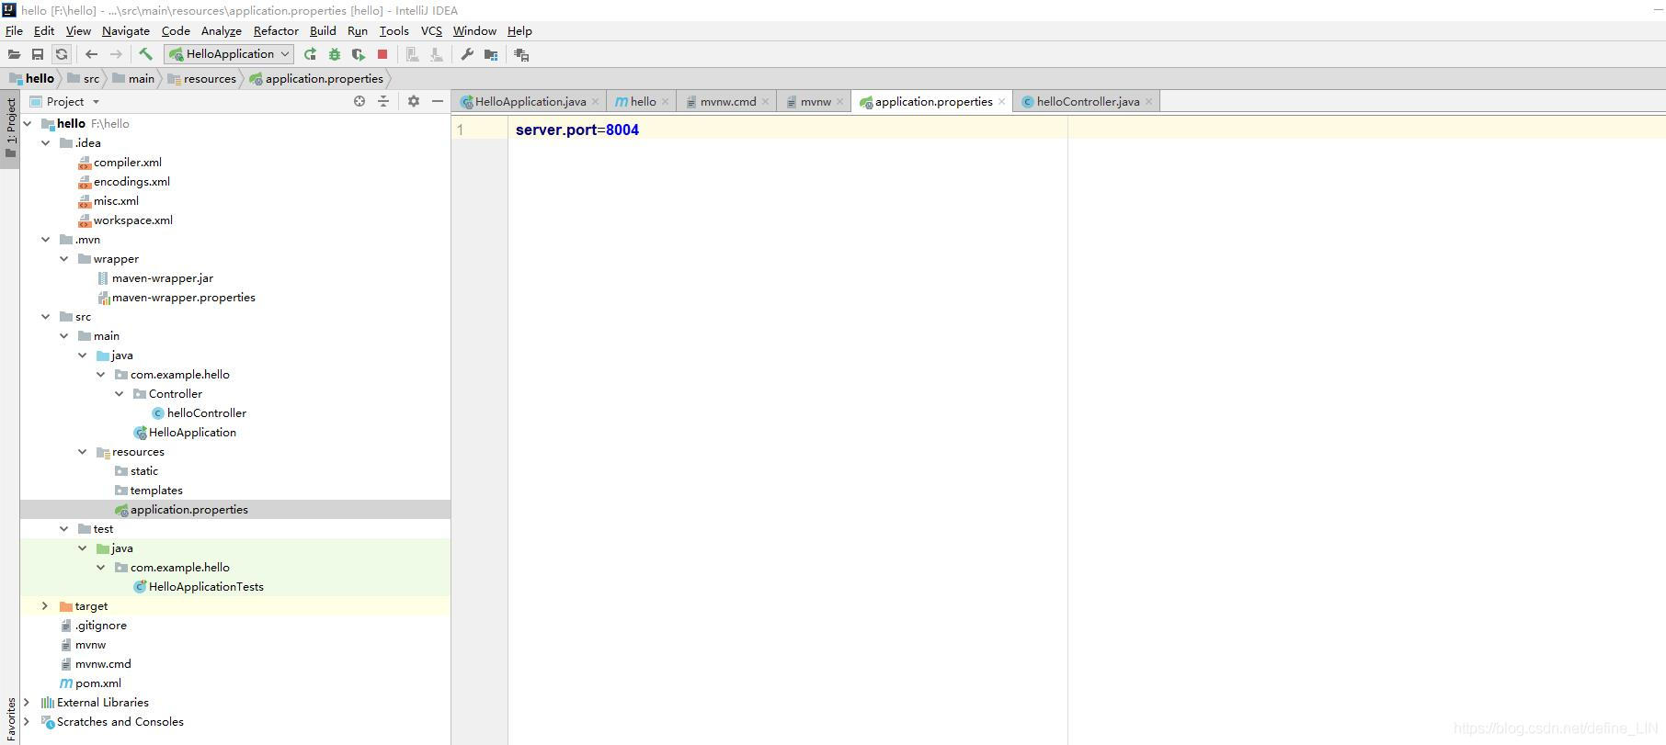Collapse the test folder
Screen dimensions: 1666x745
tap(63, 528)
